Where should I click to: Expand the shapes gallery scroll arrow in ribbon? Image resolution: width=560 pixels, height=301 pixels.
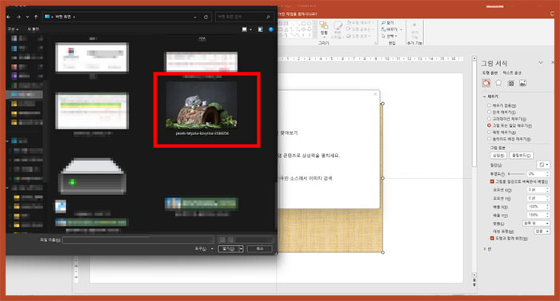pyautogui.click(x=314, y=36)
